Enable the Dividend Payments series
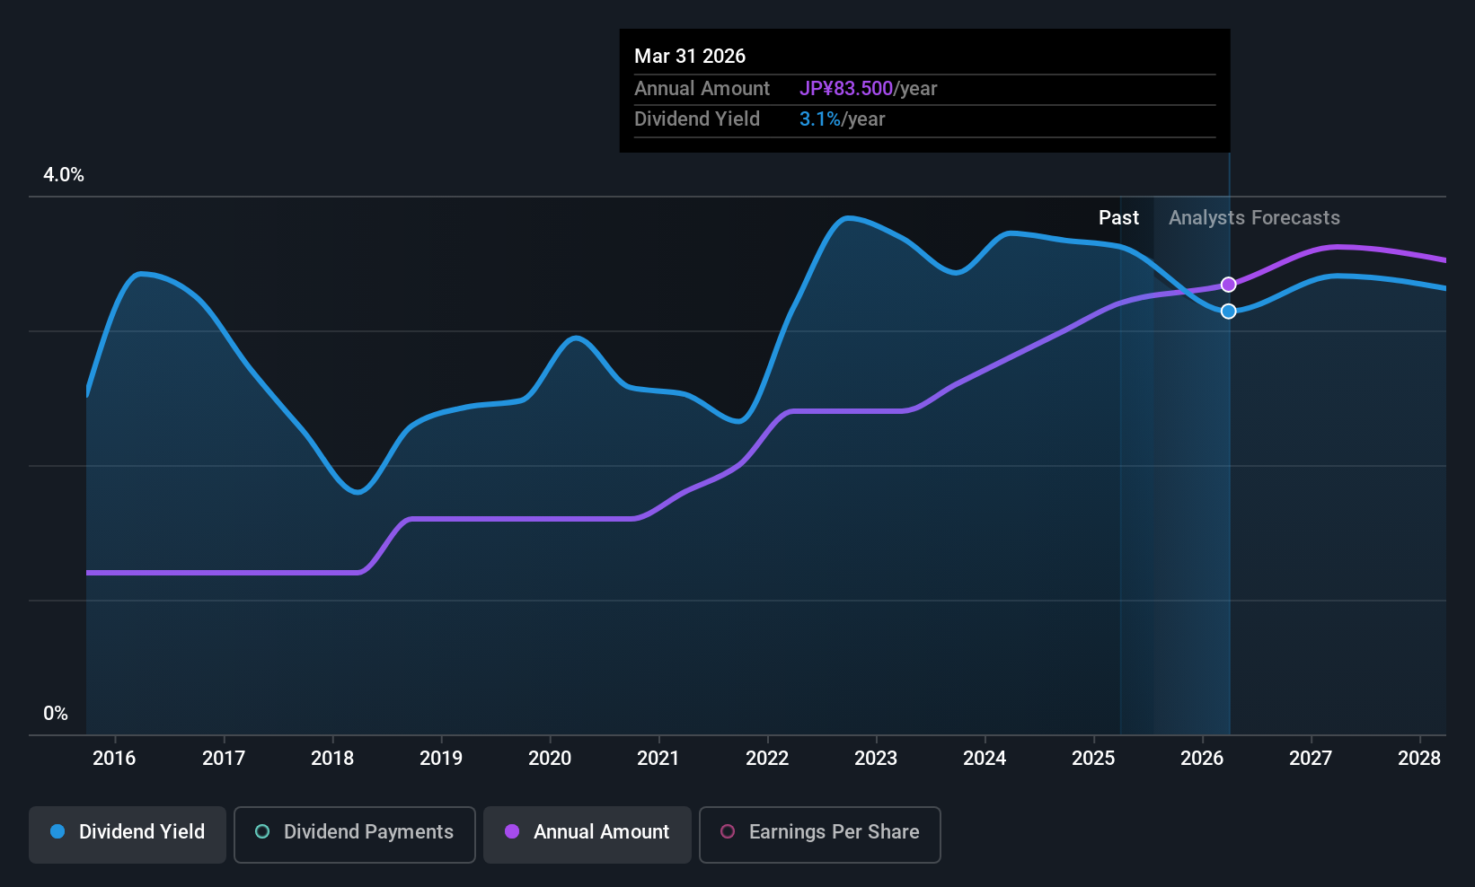 [354, 834]
